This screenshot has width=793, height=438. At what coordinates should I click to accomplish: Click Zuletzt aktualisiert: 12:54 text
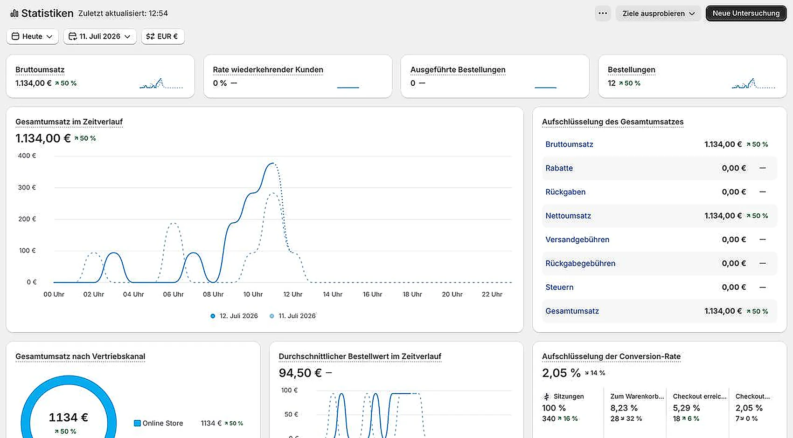[123, 14]
